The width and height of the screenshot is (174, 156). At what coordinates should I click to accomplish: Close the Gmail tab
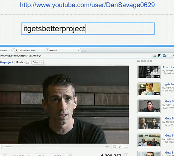[x=78, y=51]
